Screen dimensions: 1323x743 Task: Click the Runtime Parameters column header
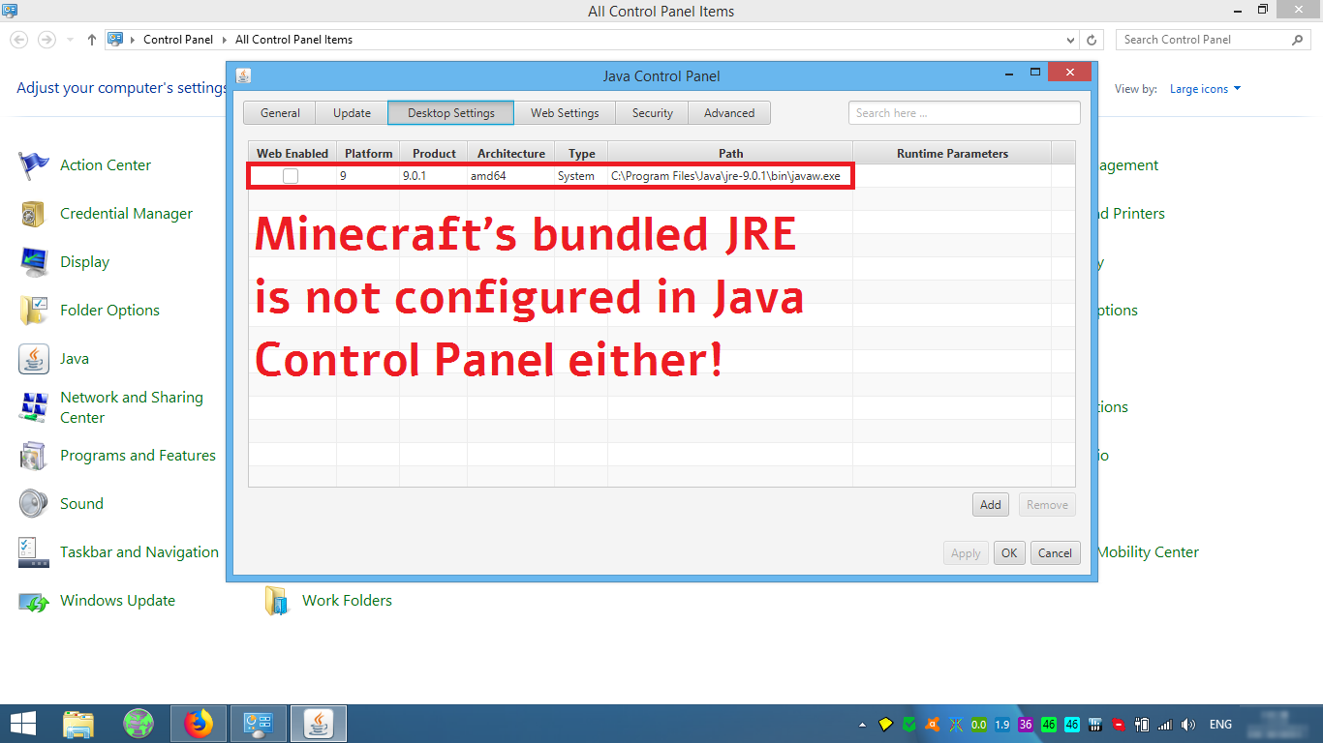(952, 153)
